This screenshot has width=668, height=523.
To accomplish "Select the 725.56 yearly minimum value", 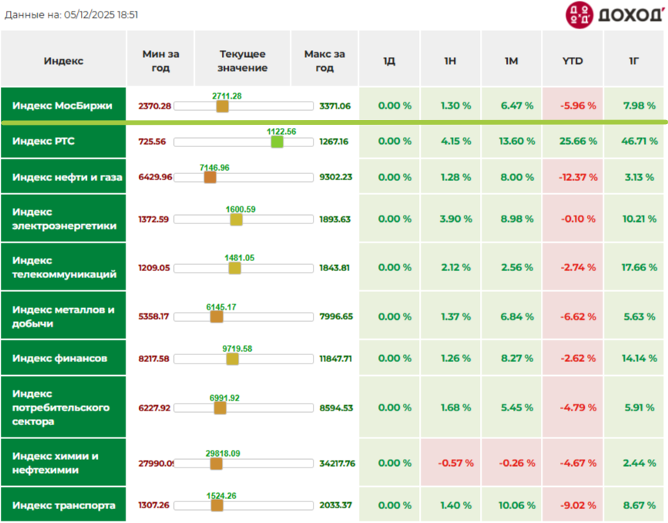I will pyautogui.click(x=152, y=142).
